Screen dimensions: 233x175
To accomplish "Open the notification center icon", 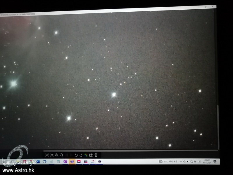I will pos(215,161).
